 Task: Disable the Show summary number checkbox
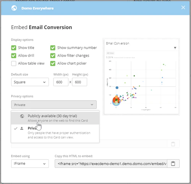point(53,48)
